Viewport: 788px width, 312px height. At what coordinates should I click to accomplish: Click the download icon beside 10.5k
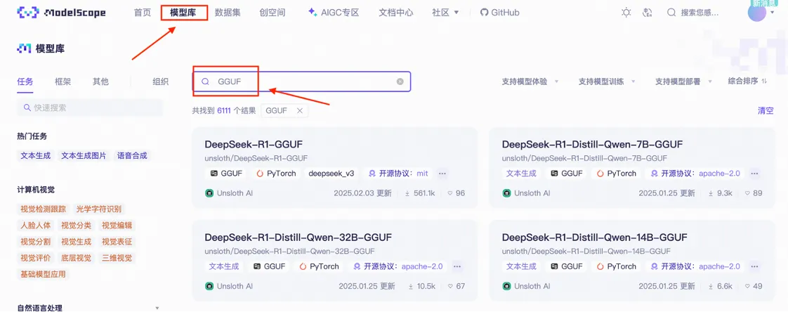[x=411, y=286]
